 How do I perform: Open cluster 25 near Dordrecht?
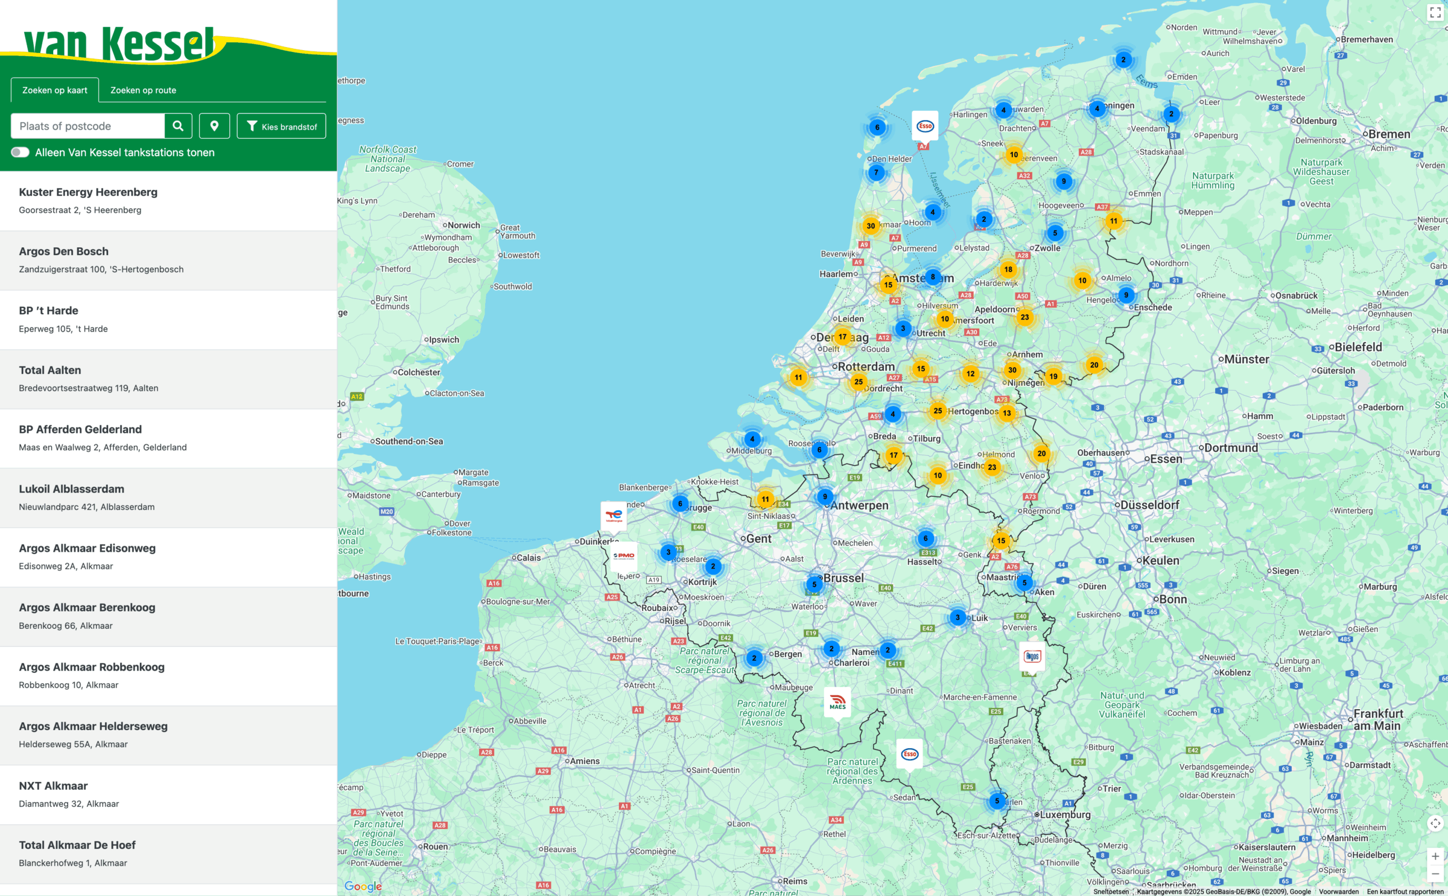pos(859,382)
